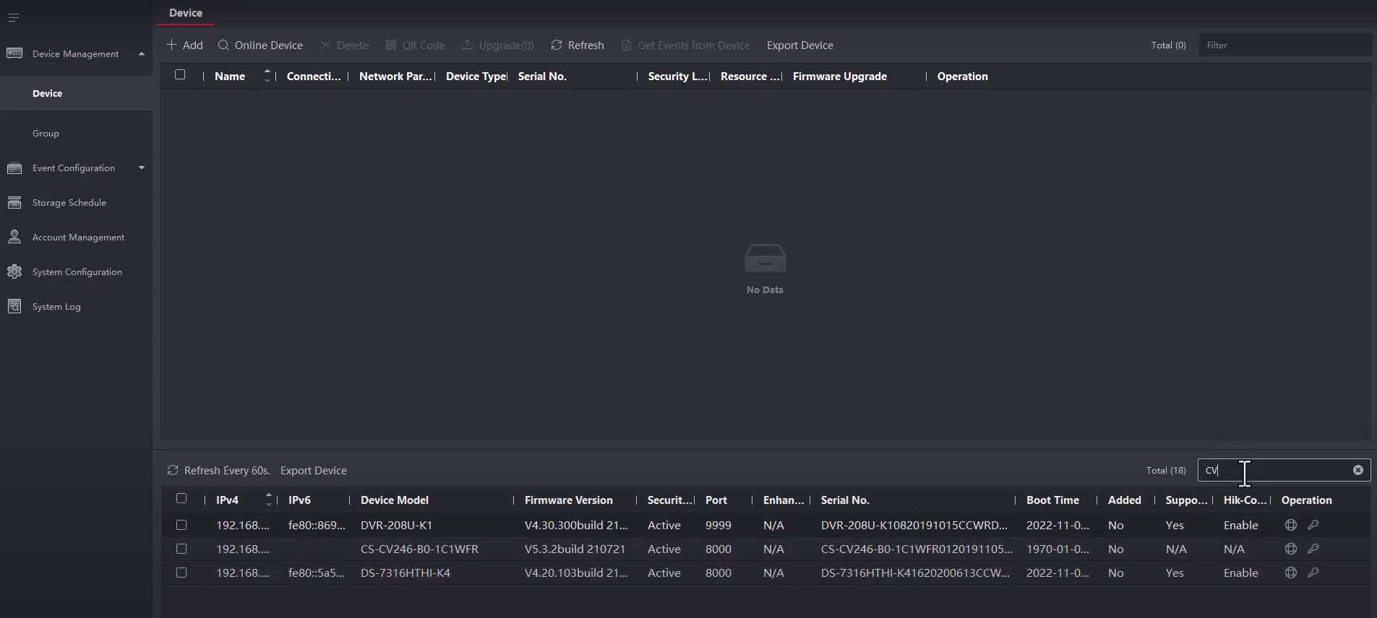The width and height of the screenshot is (1377, 618).
Task: Click the Online Device button
Action: 260,45
